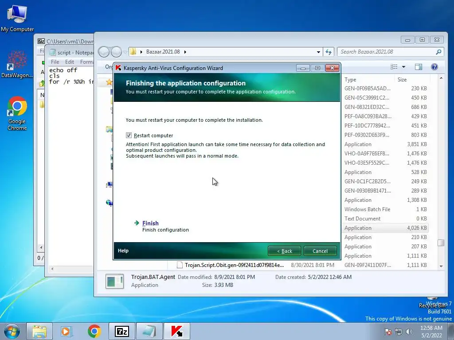Select the VHO-0A9F7E6EF8 row
This screenshot has width=454, height=340.
[x=385, y=154]
